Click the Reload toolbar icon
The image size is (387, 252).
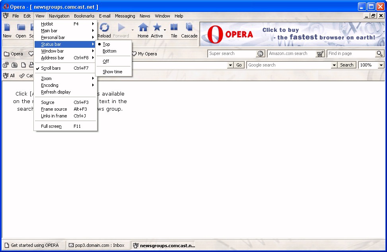coord(104,27)
